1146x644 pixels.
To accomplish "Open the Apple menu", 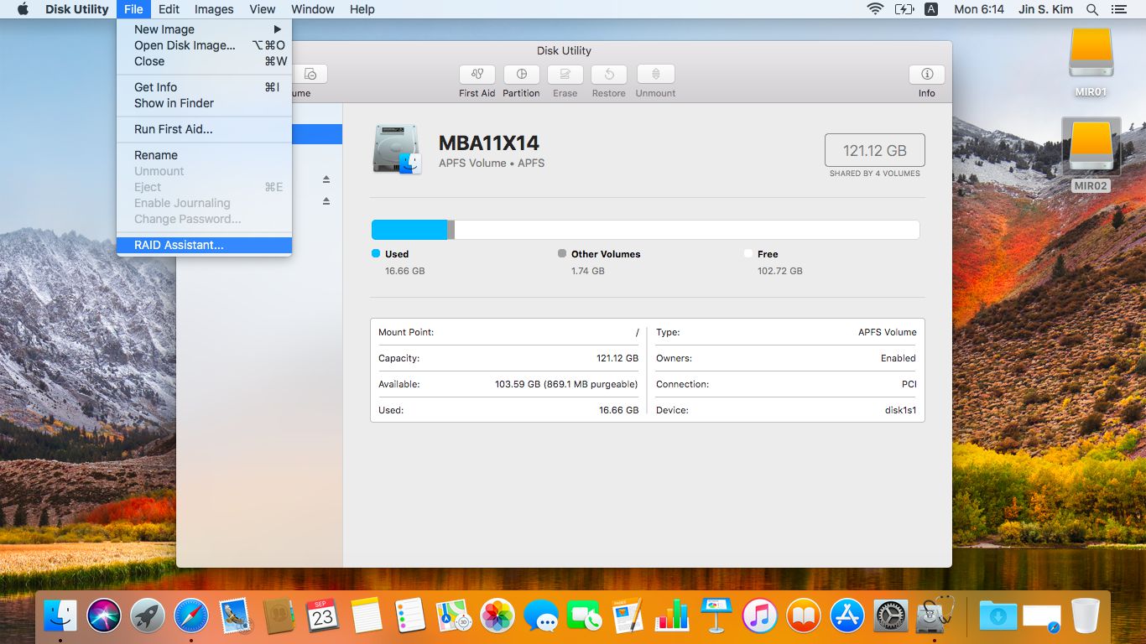I will point(23,9).
